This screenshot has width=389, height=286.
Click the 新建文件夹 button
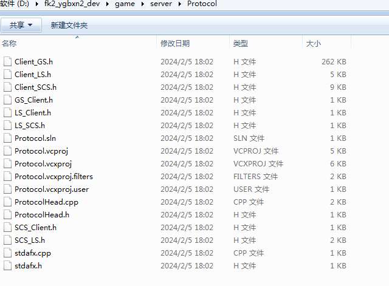point(69,25)
